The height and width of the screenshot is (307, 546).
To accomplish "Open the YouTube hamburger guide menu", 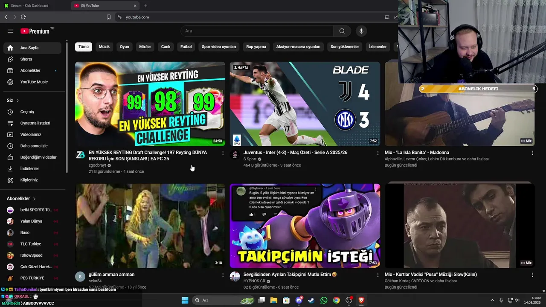I will [10, 31].
